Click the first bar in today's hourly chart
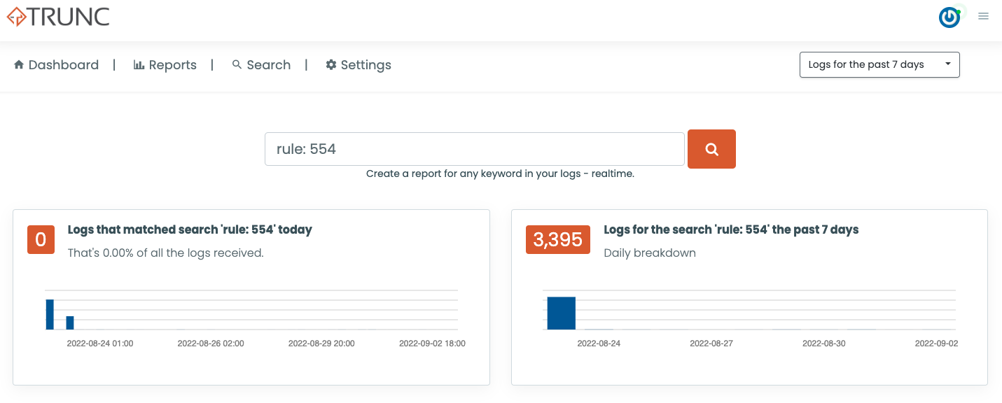This screenshot has height=403, width=1002. click(x=50, y=314)
